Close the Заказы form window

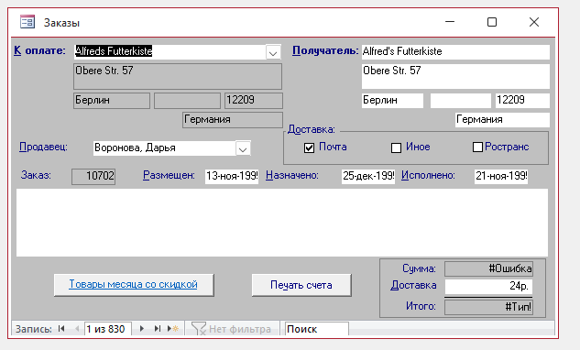tap(534, 22)
